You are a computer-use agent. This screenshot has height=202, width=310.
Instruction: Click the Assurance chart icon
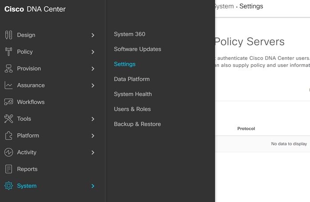tap(8, 85)
